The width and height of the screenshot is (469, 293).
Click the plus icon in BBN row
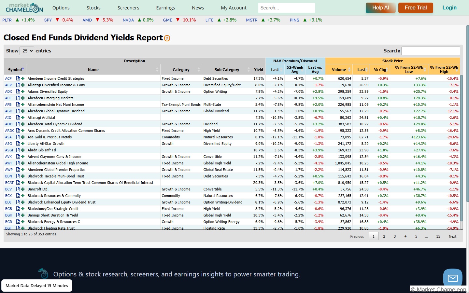coord(23,176)
